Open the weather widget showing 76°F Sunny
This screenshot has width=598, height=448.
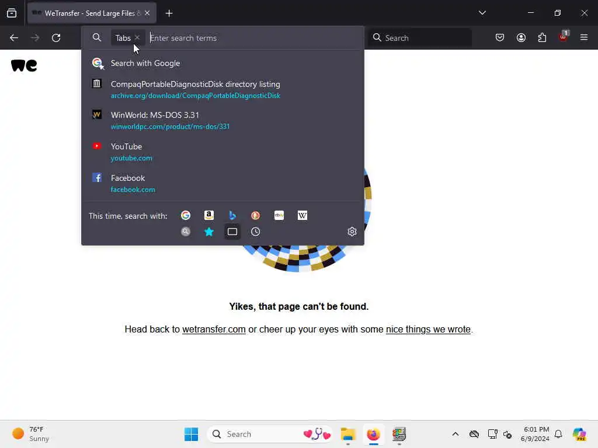(32, 434)
